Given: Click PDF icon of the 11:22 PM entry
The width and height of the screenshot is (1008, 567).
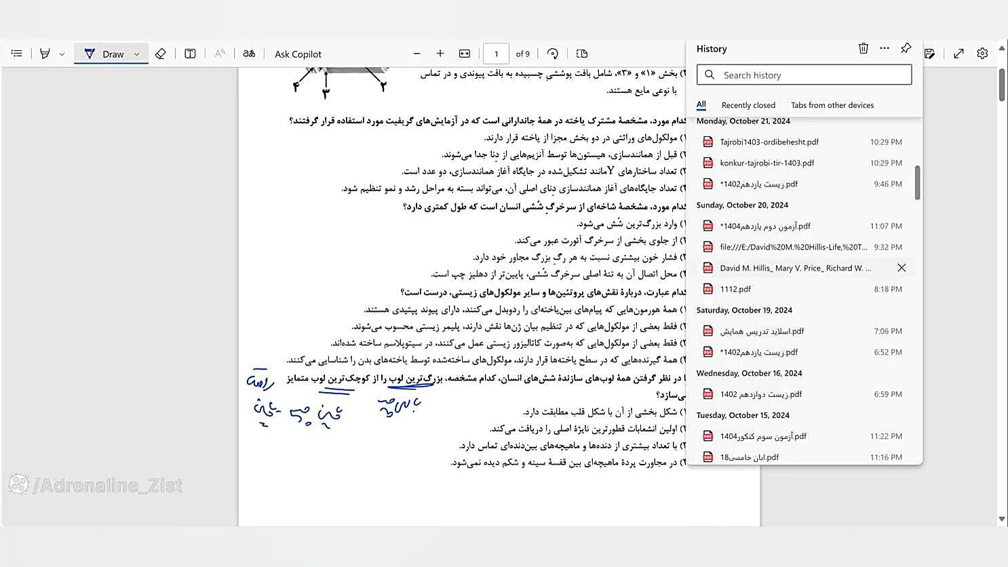Looking at the screenshot, I should (708, 436).
